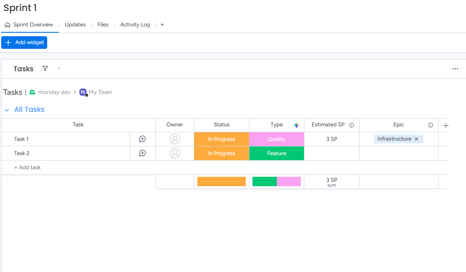Assign an owner via Task 2's avatar icon

pos(175,153)
